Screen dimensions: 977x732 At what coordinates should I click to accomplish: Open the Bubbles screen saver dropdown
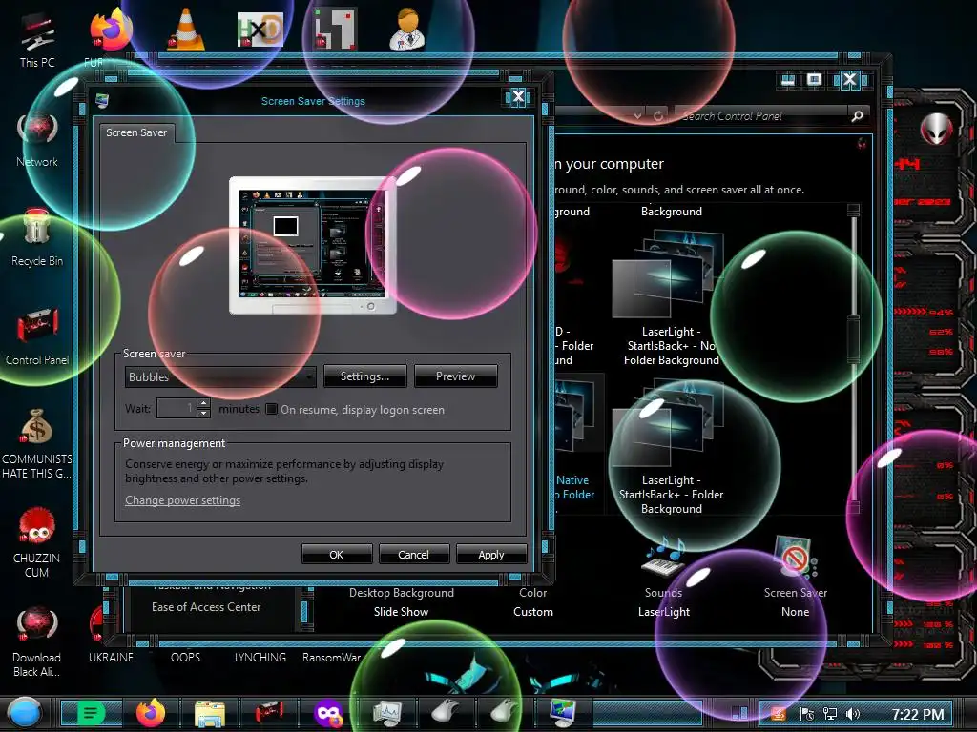[x=220, y=377]
